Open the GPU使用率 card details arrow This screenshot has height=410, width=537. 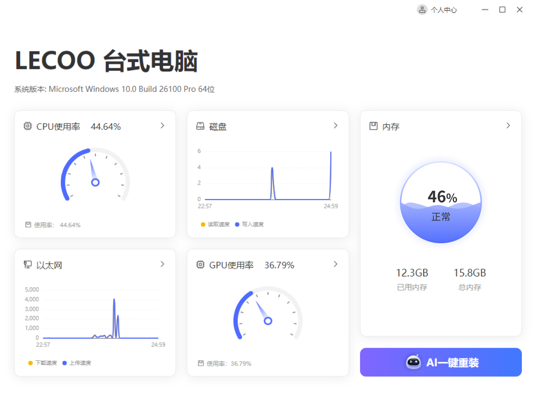tap(336, 264)
